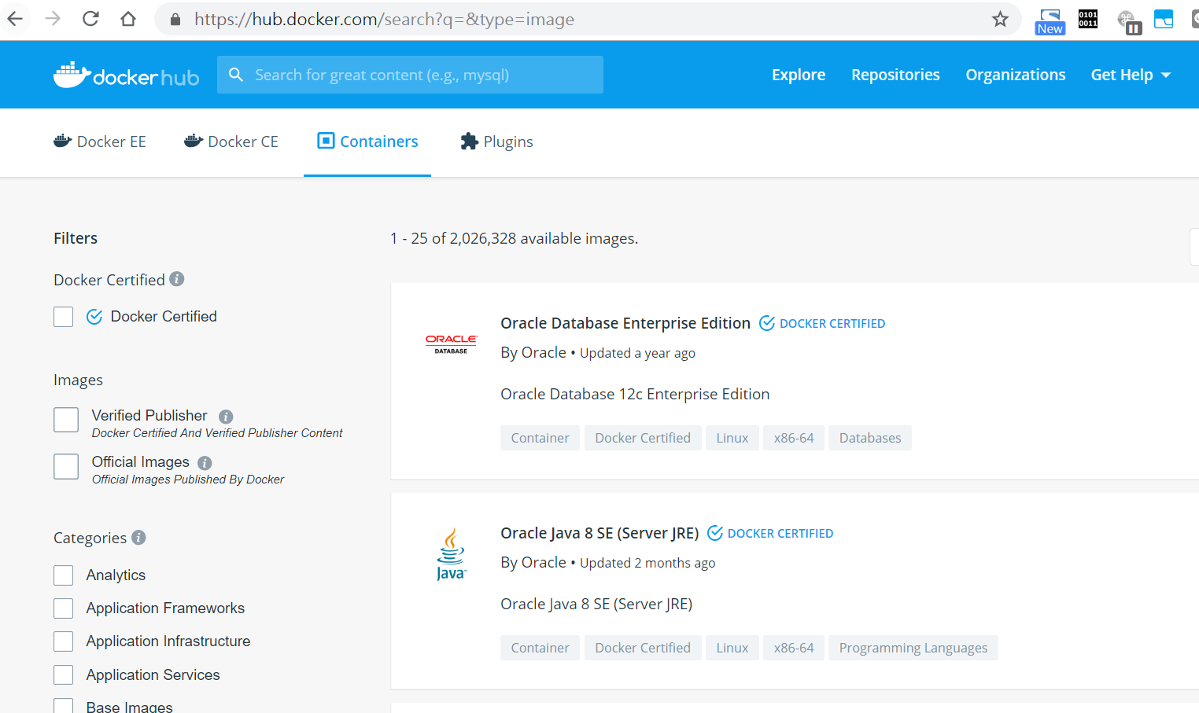Open Oracle Database Enterprise Edition result
This screenshot has width=1199, height=713.
[x=625, y=323]
